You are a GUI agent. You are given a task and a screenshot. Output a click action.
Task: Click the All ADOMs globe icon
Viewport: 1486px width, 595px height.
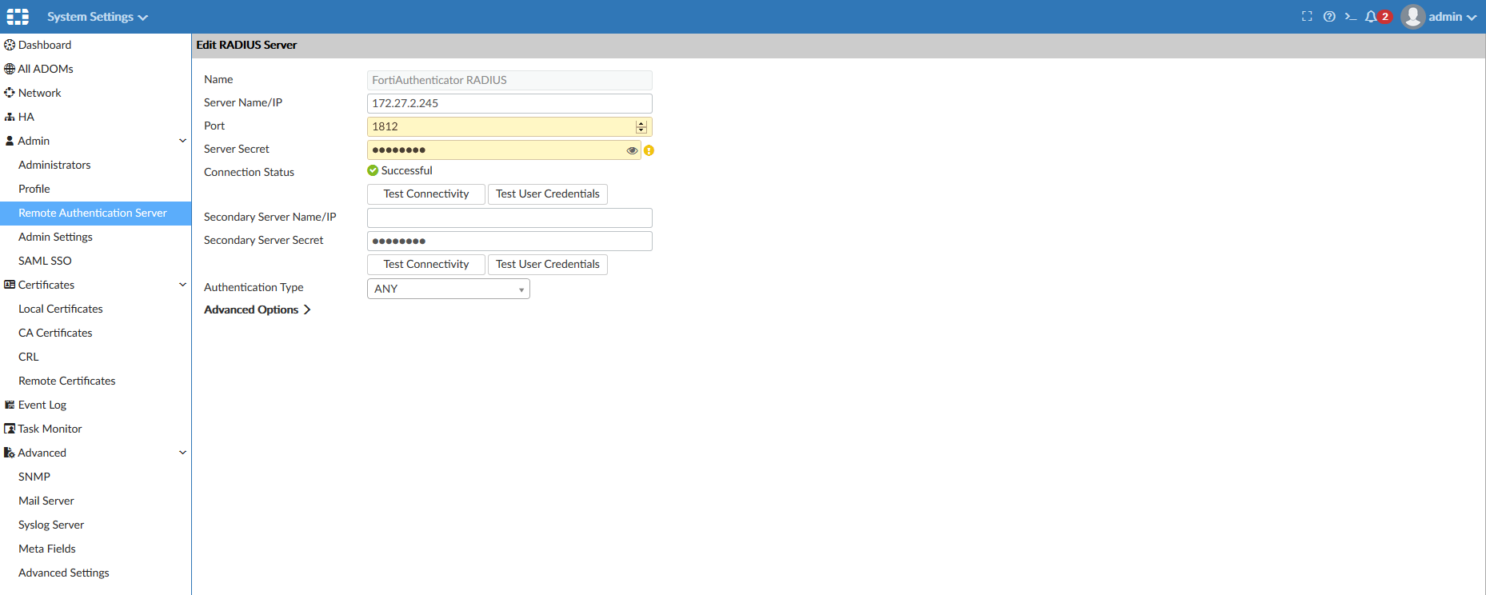point(10,69)
